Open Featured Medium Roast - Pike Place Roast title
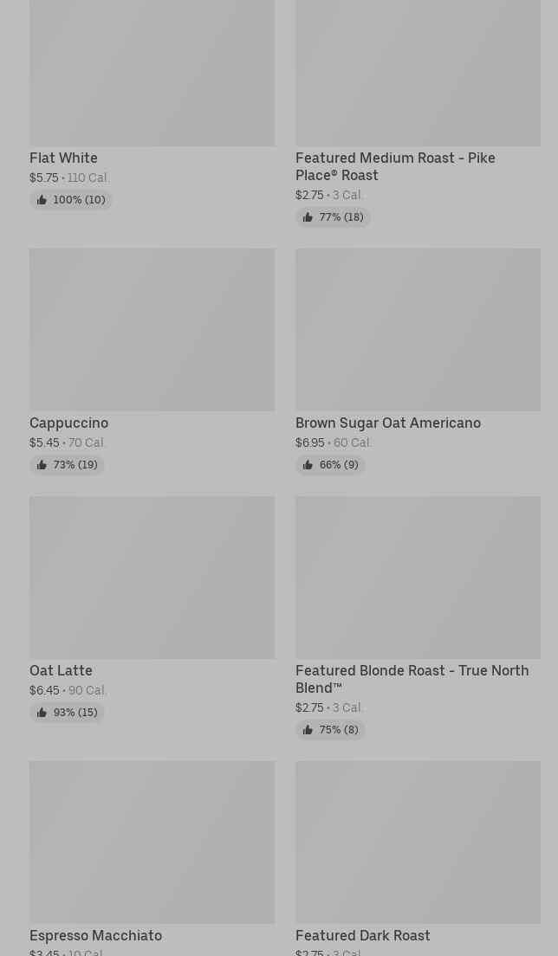The height and width of the screenshot is (956, 558). (x=395, y=166)
